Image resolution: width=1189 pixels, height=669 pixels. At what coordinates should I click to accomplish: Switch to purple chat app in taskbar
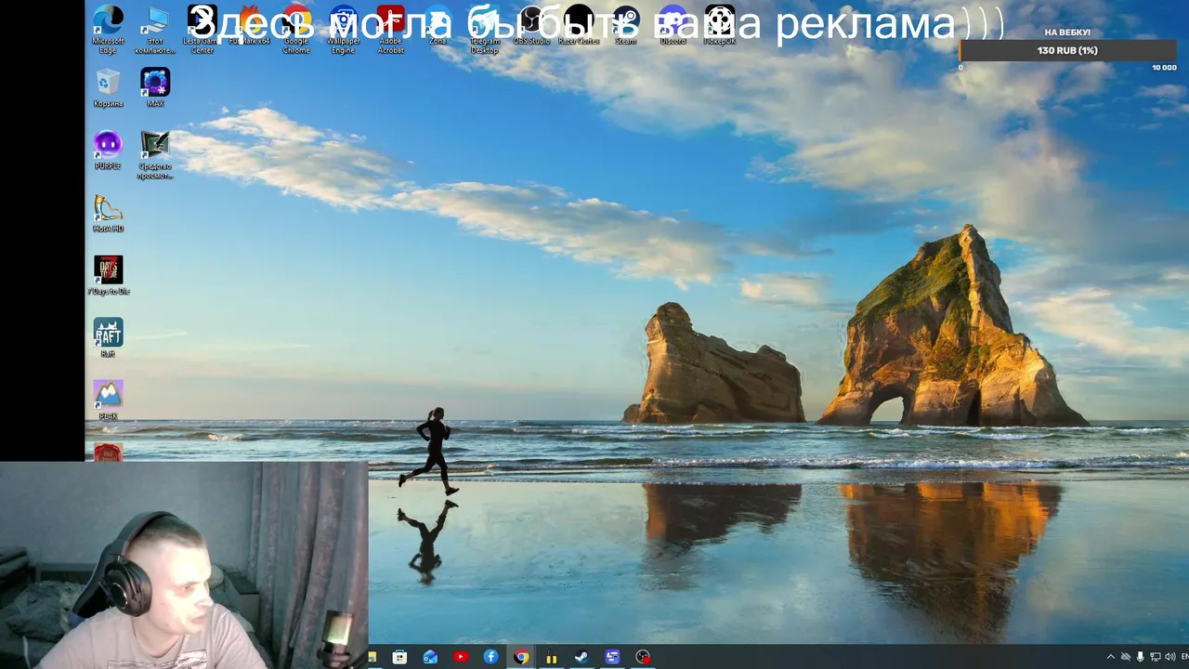click(612, 657)
